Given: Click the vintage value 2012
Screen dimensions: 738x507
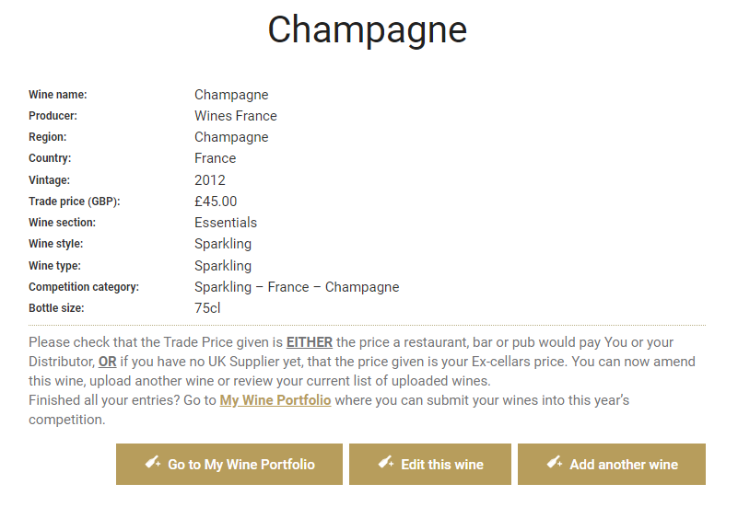Looking at the screenshot, I should click(210, 180).
